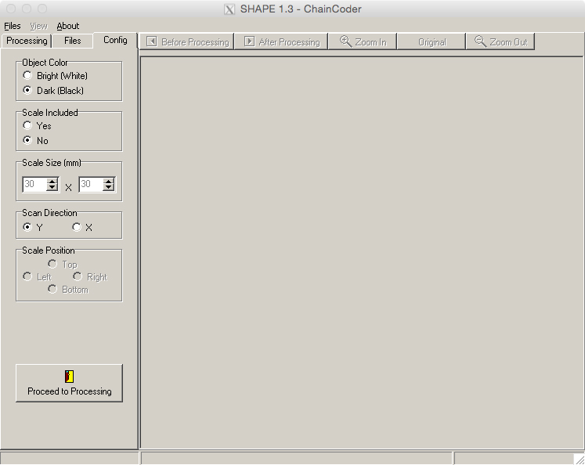Decrease the first Scale Size value

(x=52, y=188)
